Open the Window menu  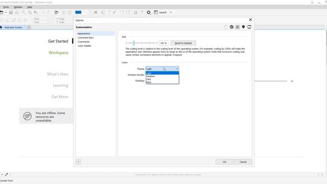point(18,7)
